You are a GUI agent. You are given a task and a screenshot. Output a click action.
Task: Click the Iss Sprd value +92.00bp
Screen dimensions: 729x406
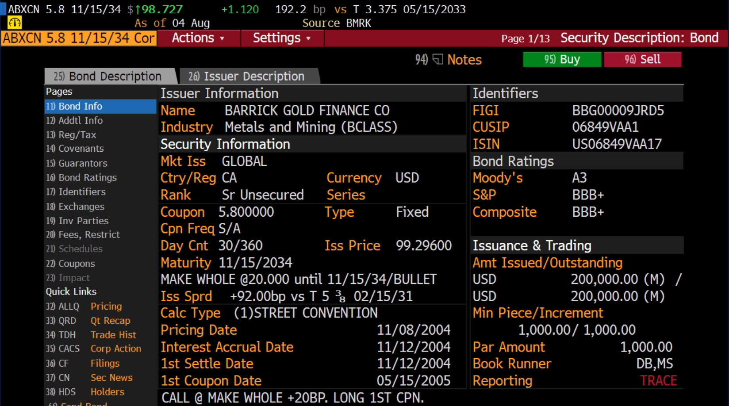point(258,296)
